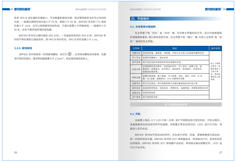The height and width of the screenshot is (162, 236).
Task: Click the 操作说明 table column header
Action: click(215, 48)
